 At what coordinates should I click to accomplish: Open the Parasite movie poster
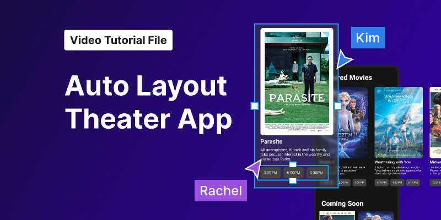297,81
